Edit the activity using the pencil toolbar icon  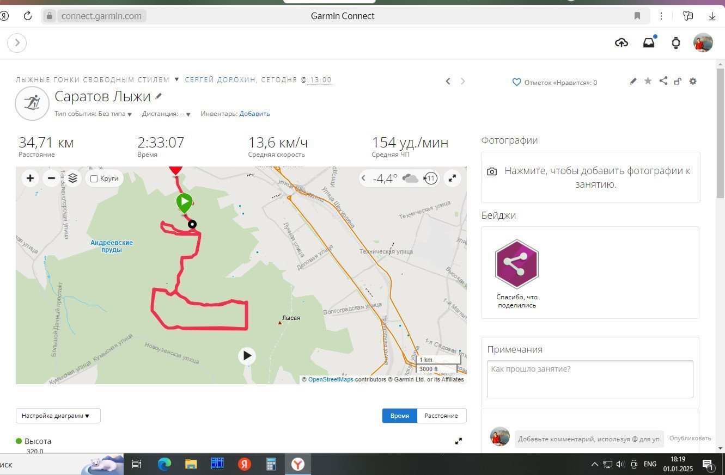633,81
